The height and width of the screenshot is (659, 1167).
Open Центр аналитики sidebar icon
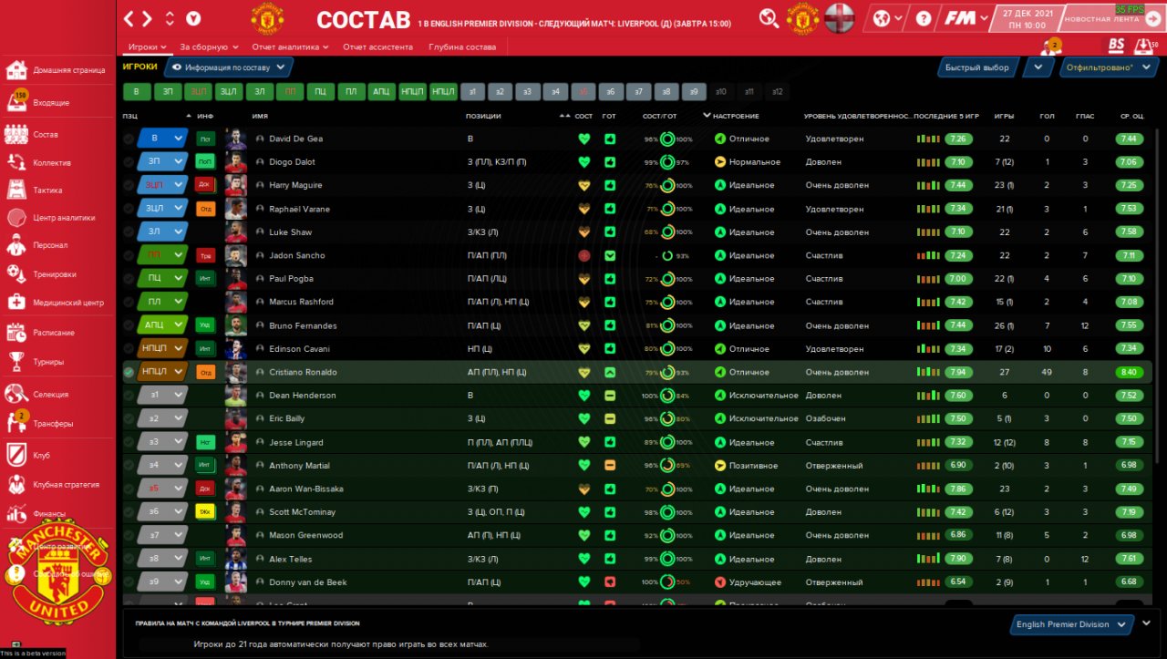16,218
